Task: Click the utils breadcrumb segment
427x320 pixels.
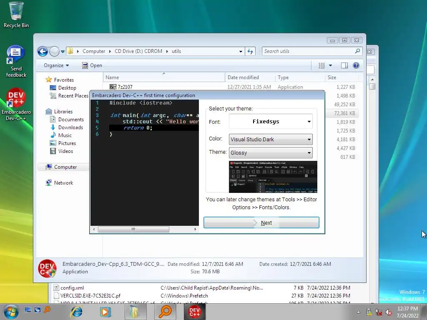Action: pos(176,51)
